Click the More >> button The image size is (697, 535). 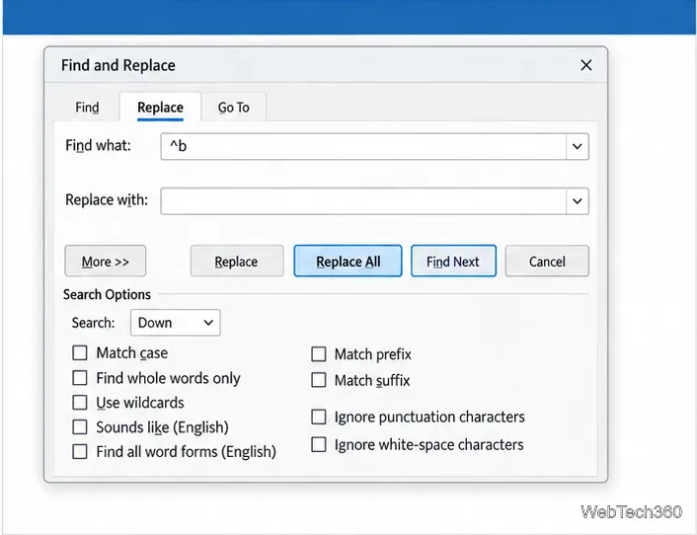tap(106, 262)
